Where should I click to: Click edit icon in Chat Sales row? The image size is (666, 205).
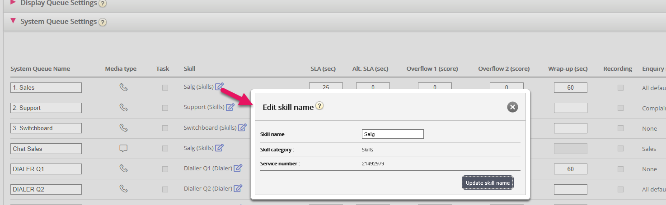pos(220,148)
